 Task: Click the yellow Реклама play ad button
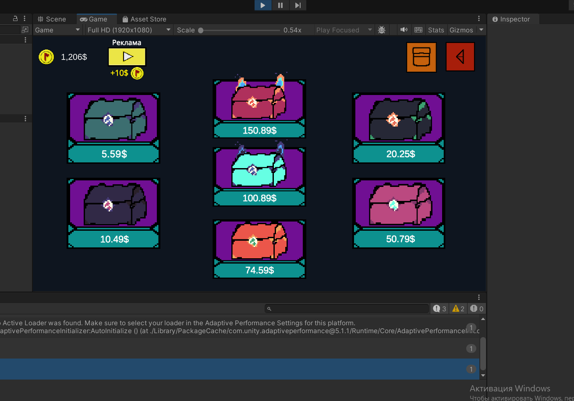(x=127, y=56)
